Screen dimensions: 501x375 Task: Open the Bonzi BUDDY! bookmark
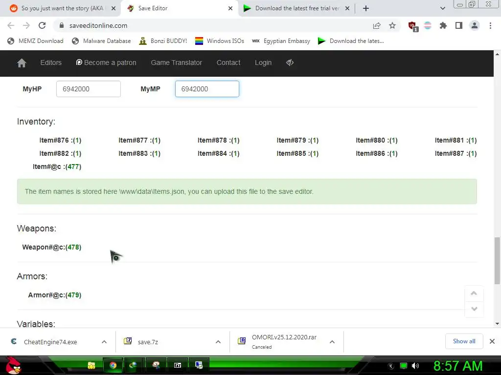click(x=163, y=41)
